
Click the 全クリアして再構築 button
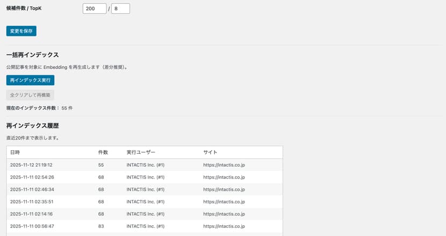pyautogui.click(x=30, y=95)
